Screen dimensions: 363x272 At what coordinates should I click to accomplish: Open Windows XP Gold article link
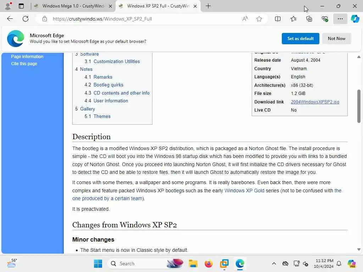(x=244, y=191)
